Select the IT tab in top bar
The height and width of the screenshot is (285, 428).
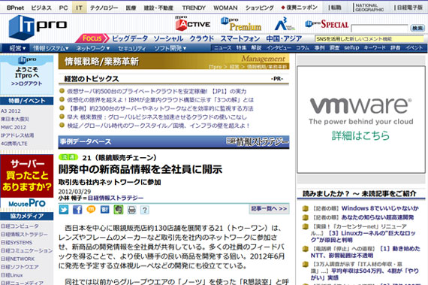click(x=79, y=8)
